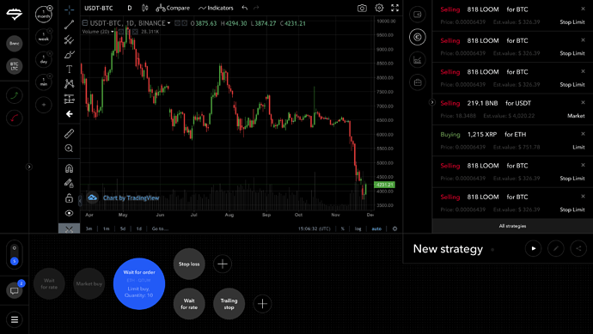Image resolution: width=593 pixels, height=334 pixels.
Task: Remove the 219.1 BNB for USDT order
Action: pyautogui.click(x=583, y=102)
